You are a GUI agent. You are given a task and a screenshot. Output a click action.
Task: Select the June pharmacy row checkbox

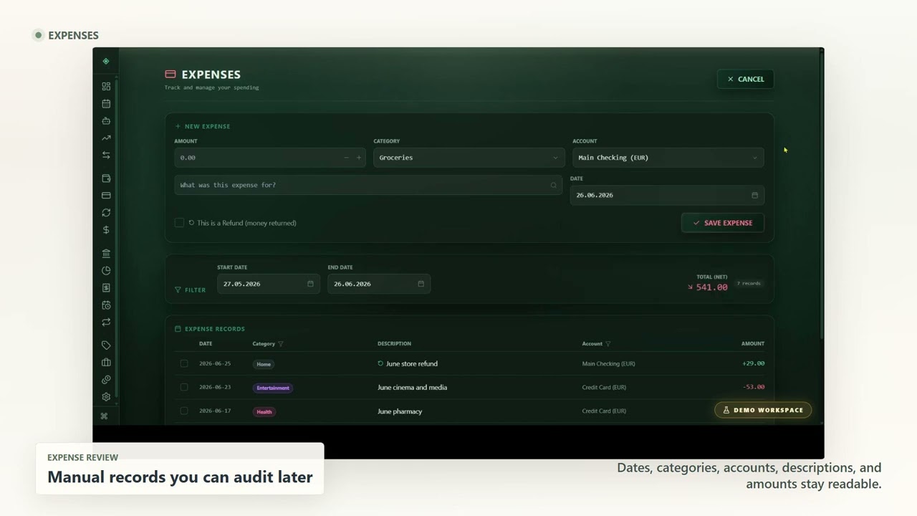(184, 411)
